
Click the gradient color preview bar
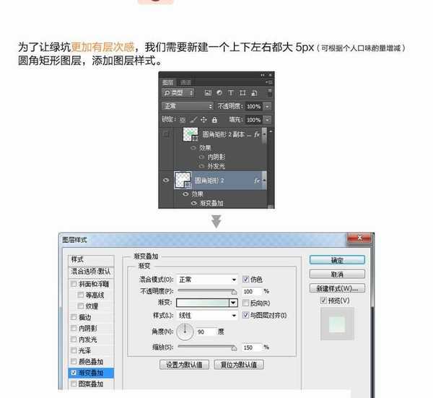[x=203, y=303]
